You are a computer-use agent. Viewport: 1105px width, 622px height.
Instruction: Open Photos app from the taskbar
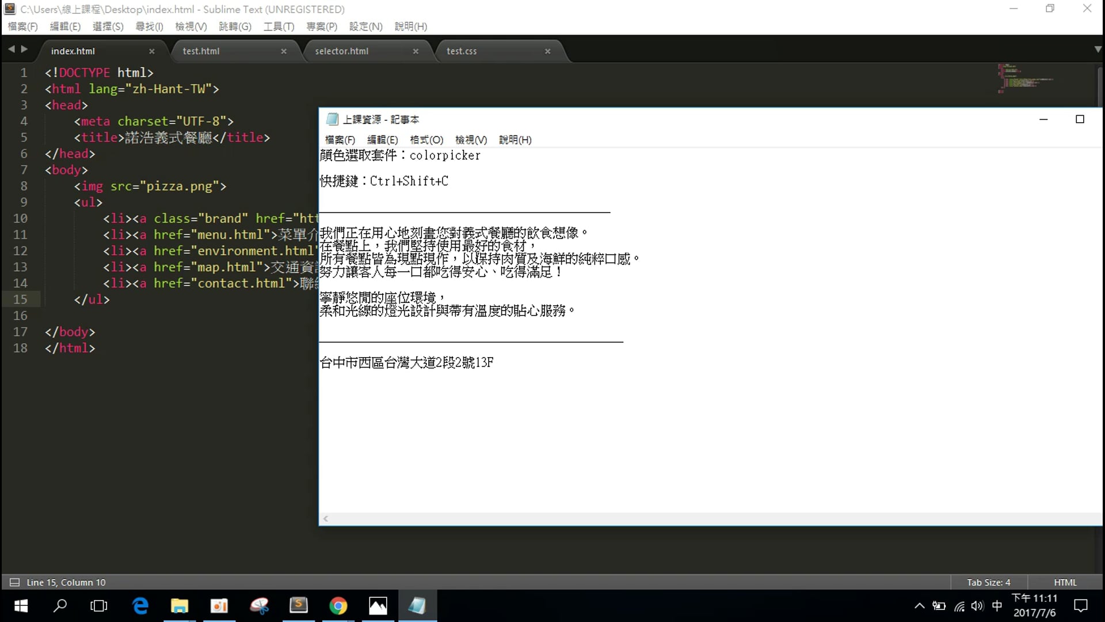tap(378, 605)
